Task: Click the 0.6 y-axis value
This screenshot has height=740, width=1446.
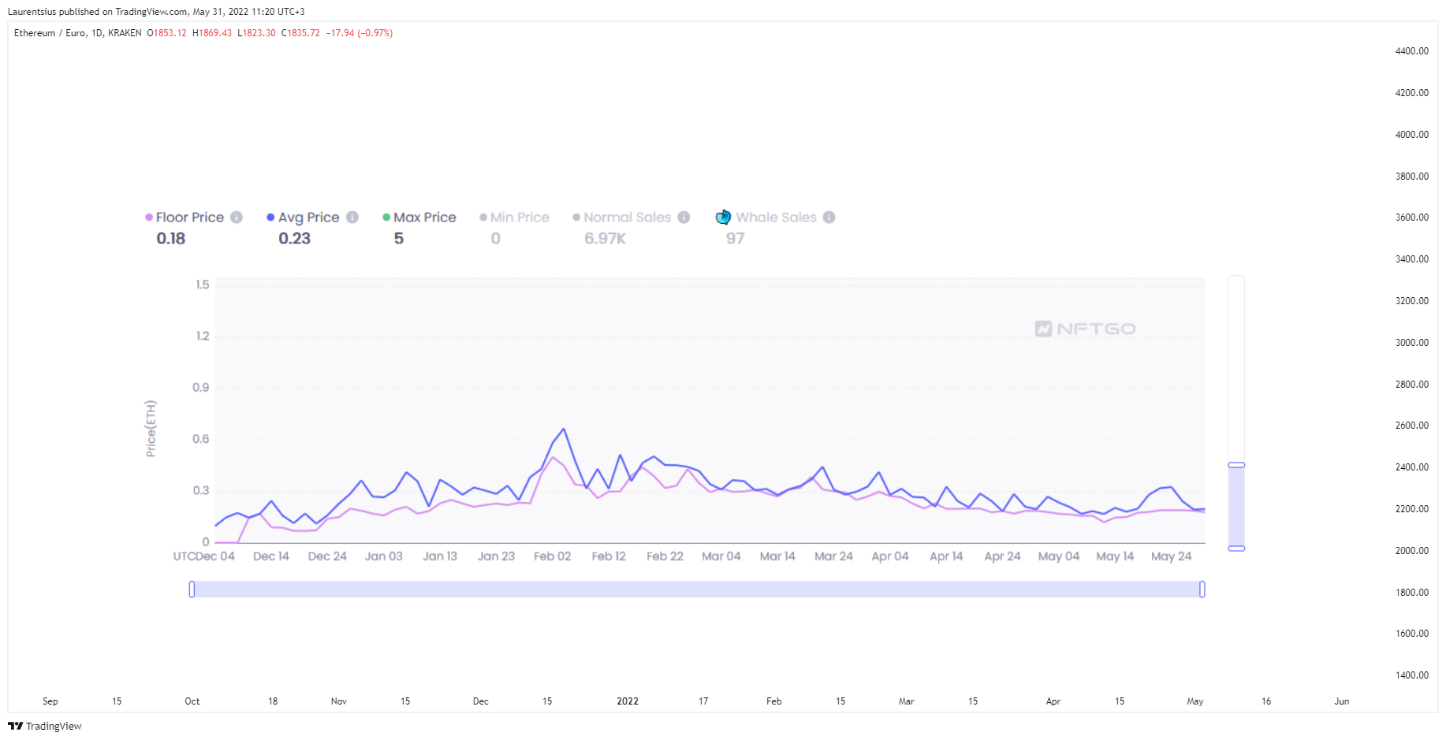Action: point(201,439)
